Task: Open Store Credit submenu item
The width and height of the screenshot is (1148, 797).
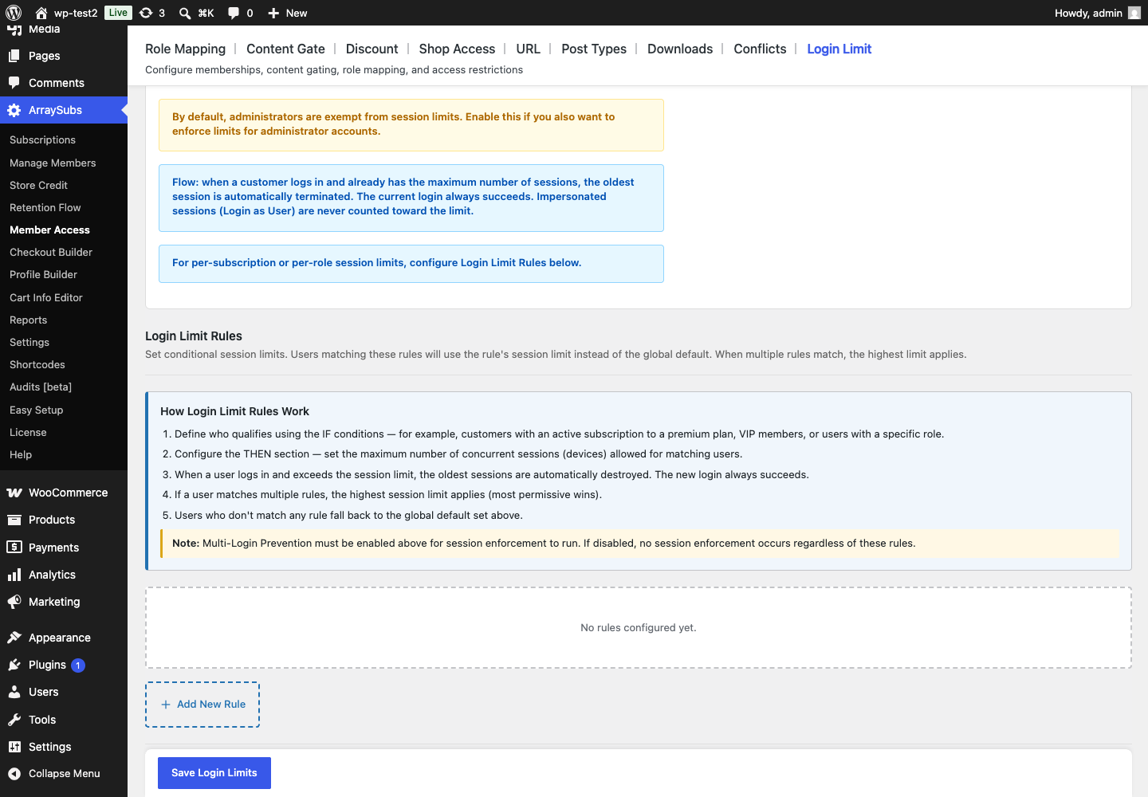Action: 38,185
